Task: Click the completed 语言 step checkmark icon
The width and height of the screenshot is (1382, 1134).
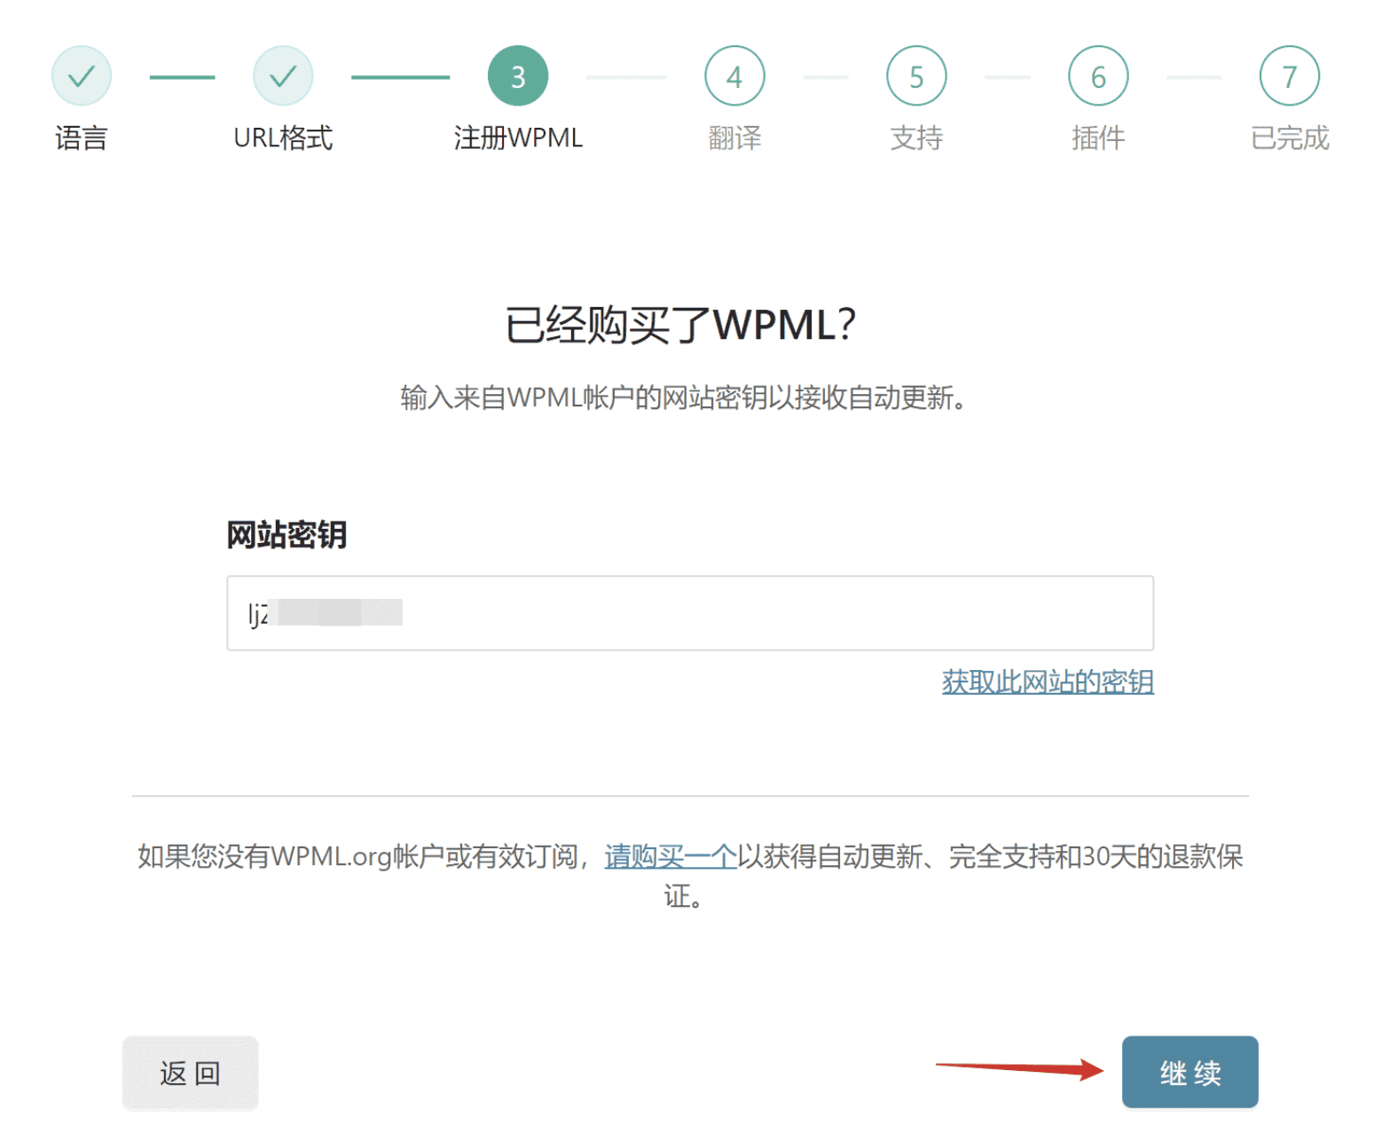Action: pos(81,75)
